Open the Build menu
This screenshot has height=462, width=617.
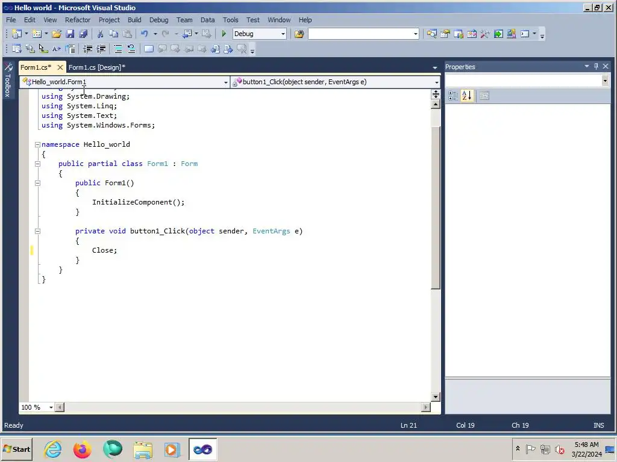(x=134, y=20)
